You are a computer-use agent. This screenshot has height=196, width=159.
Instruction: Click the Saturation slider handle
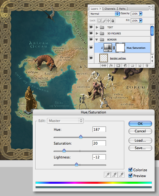coord(64,151)
